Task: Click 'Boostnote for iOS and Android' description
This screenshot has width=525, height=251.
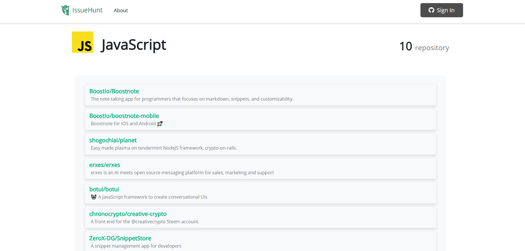Action: click(x=123, y=124)
